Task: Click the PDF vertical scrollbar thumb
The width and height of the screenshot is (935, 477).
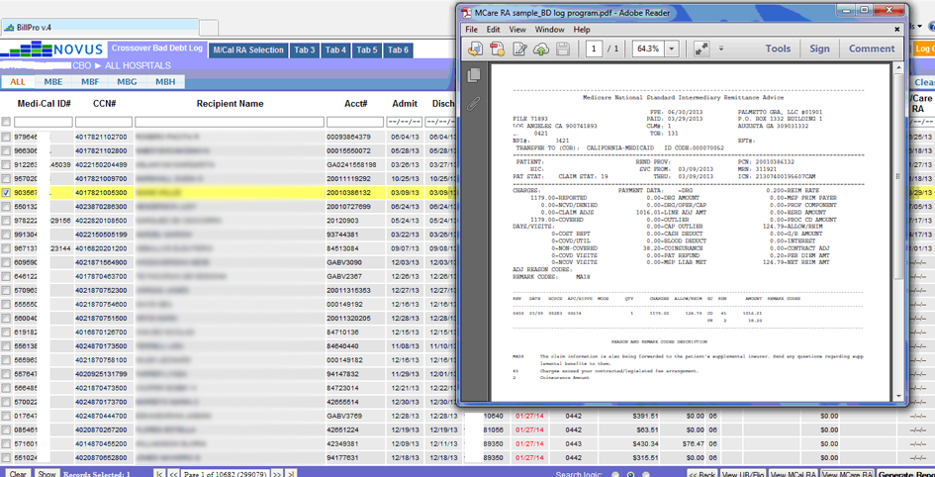Action: pos(897,176)
